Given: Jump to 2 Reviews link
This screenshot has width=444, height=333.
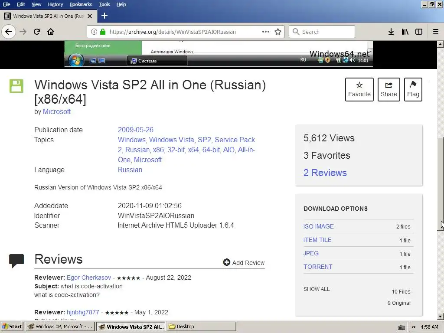Looking at the screenshot, I should click(x=325, y=173).
